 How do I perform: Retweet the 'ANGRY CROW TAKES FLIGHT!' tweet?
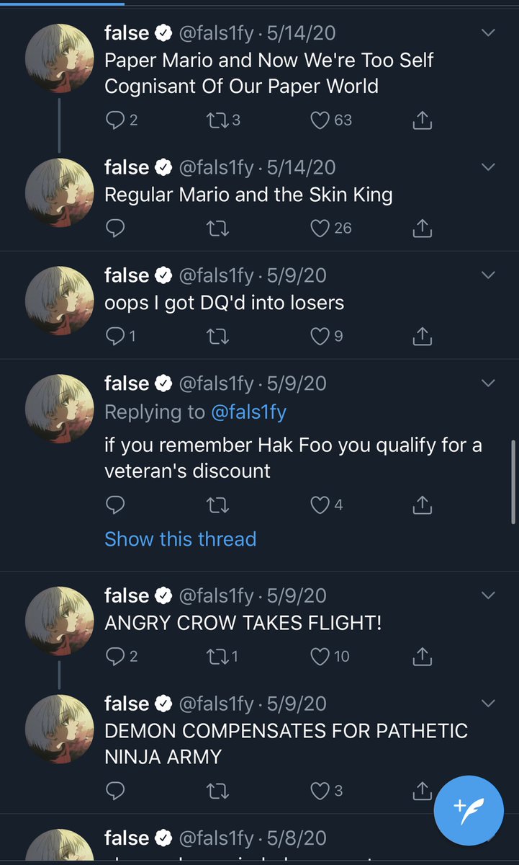click(x=217, y=656)
